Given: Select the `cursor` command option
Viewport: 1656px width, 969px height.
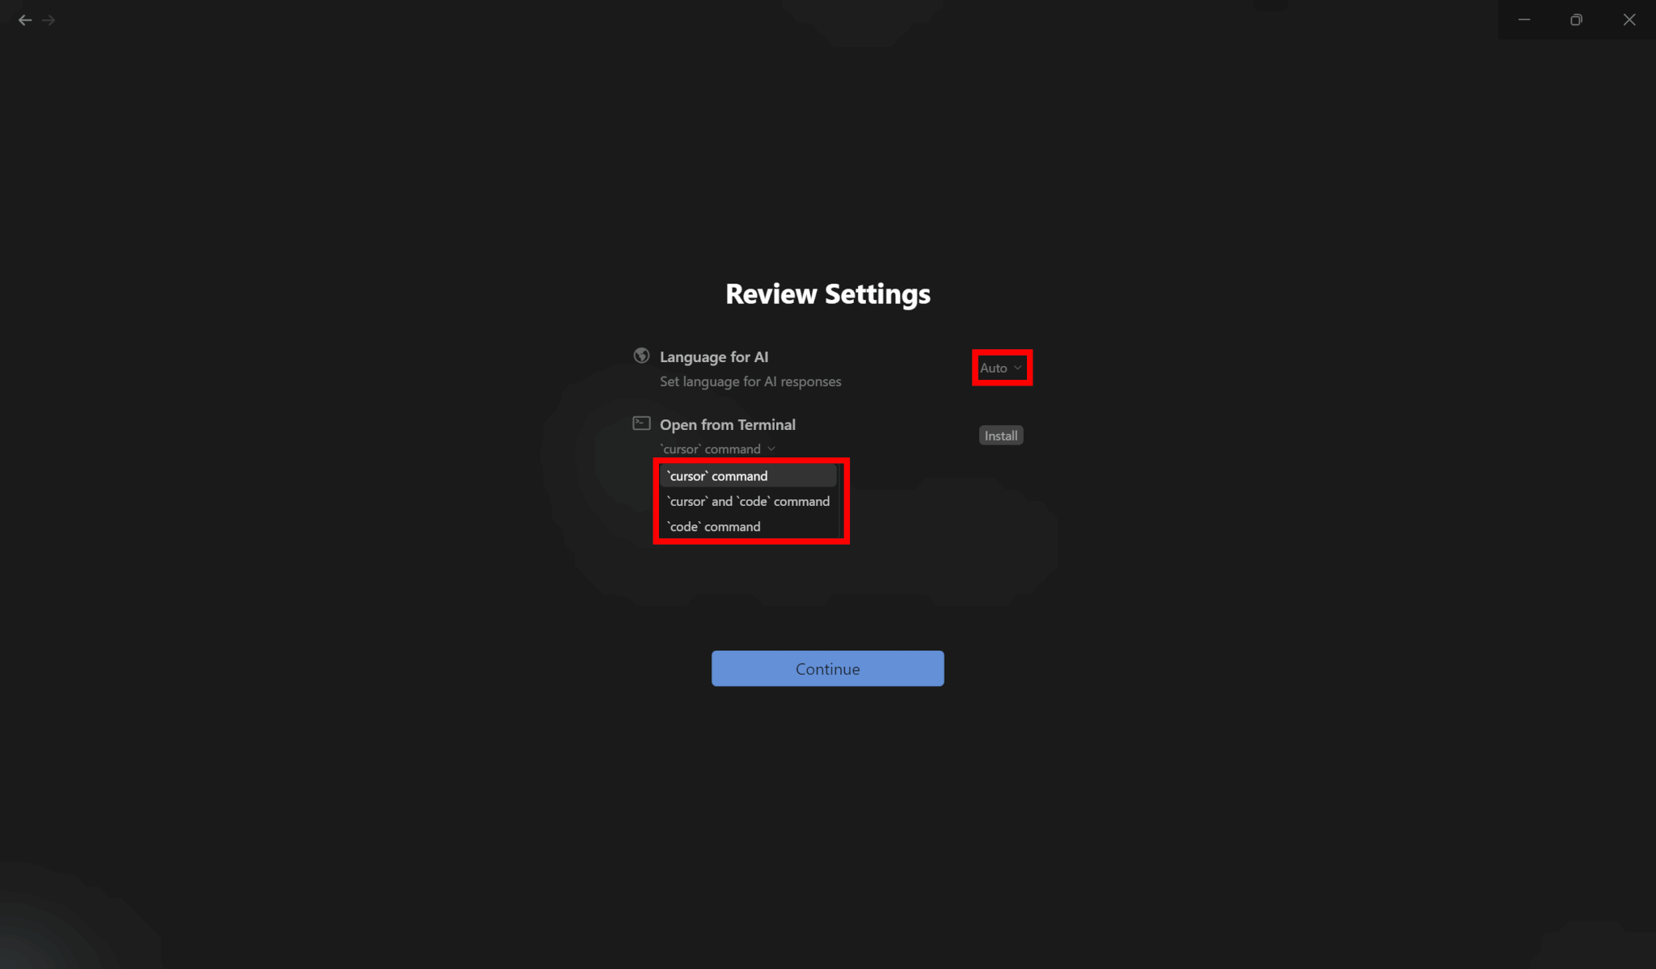Looking at the screenshot, I should tap(748, 476).
